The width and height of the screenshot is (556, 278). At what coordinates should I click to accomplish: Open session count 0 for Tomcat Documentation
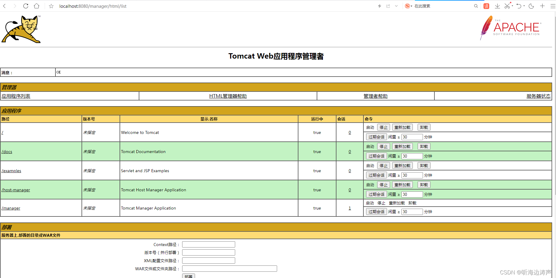[x=350, y=152]
